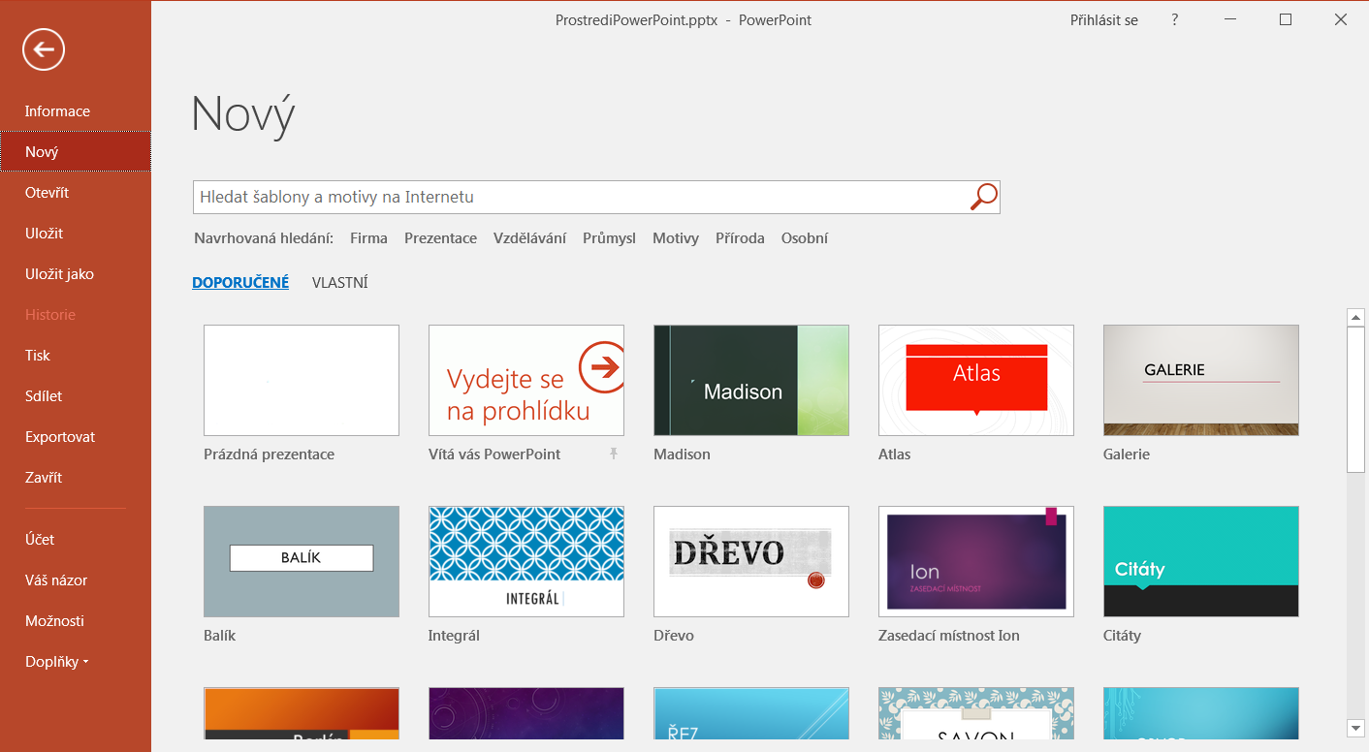The height and width of the screenshot is (752, 1369).
Task: Select Exportovat in the sidebar
Action: tap(76, 437)
